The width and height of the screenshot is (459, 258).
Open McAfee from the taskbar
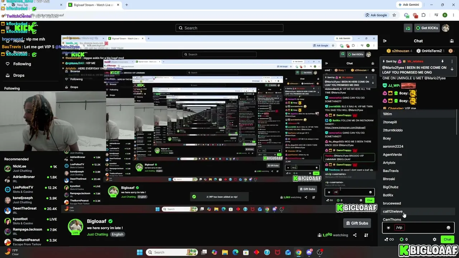[278, 252]
